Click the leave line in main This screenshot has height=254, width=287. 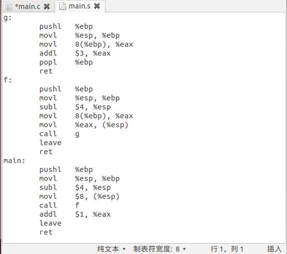click(51, 223)
